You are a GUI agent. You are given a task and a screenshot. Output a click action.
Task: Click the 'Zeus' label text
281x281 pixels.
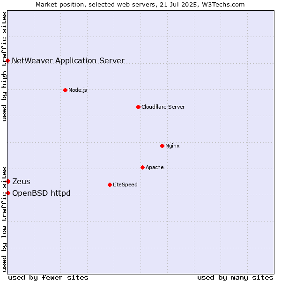point(21,182)
